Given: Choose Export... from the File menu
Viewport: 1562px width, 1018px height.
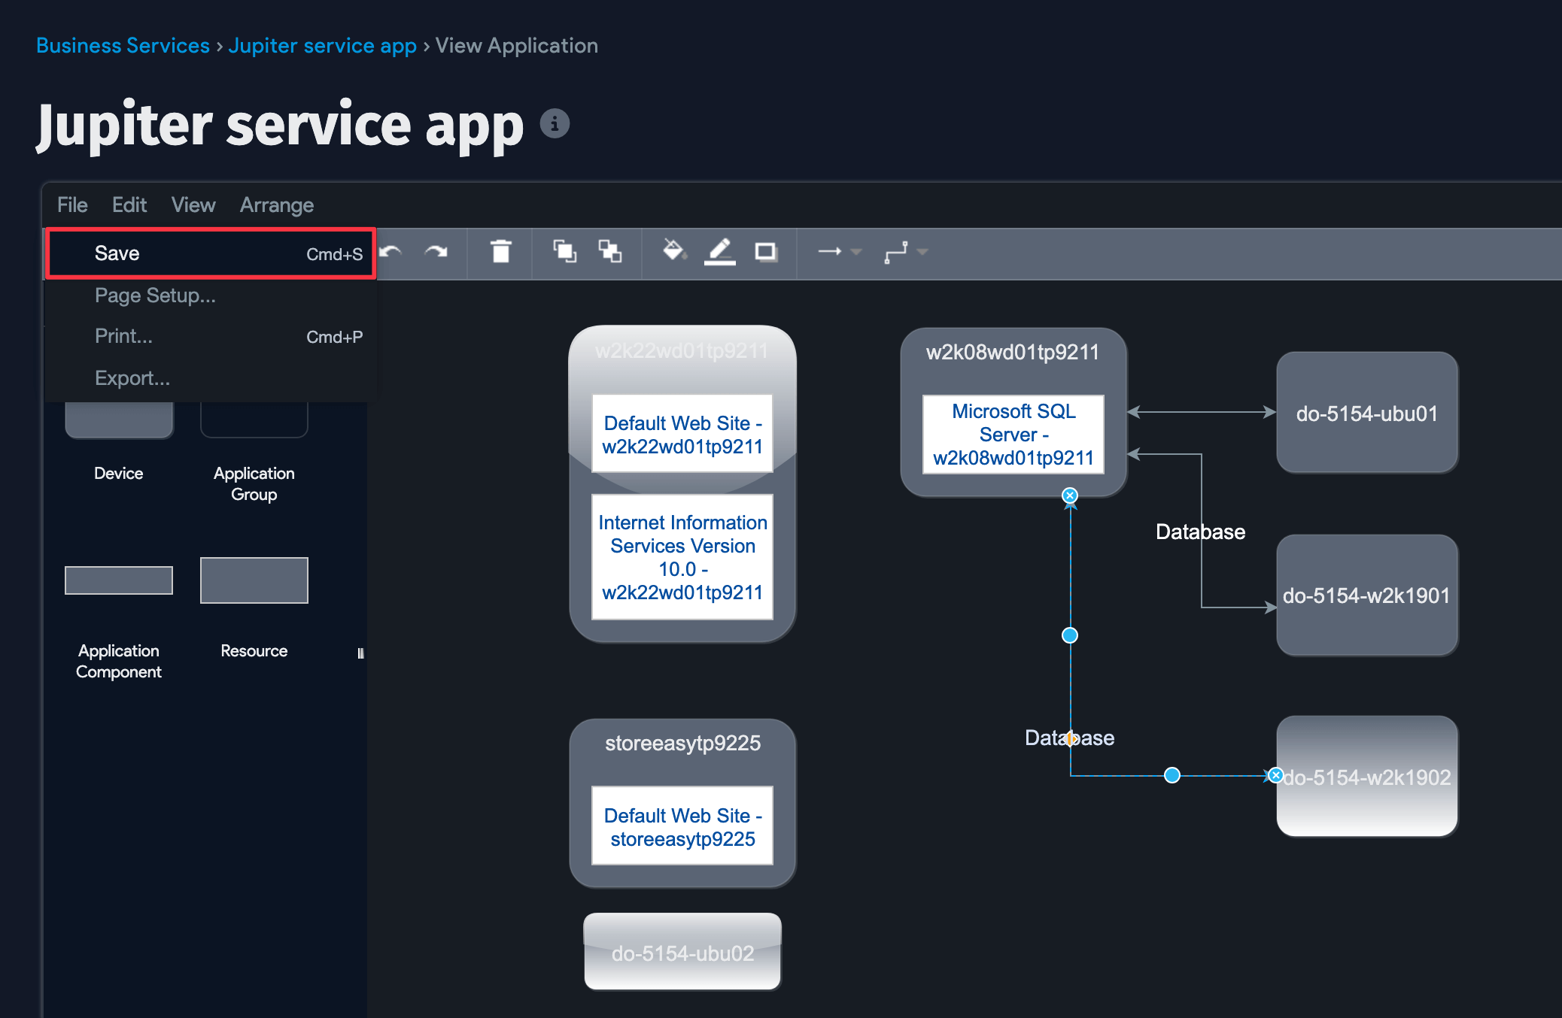Looking at the screenshot, I should tap(132, 377).
